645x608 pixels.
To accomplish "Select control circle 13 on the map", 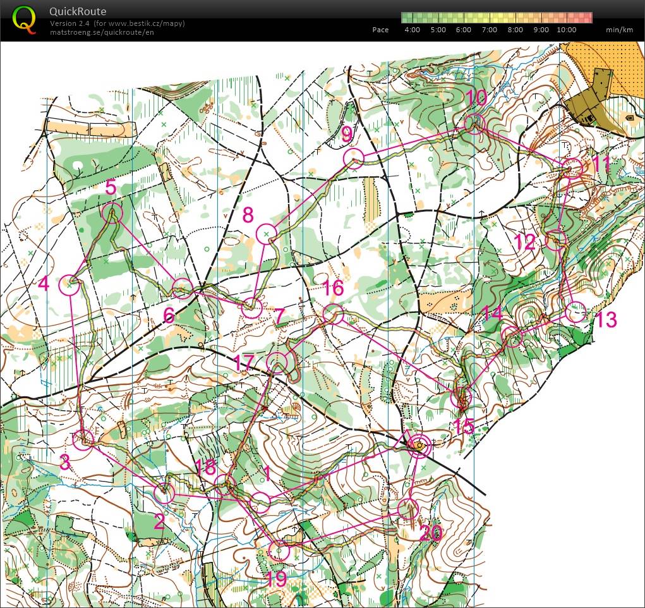I will click(576, 312).
